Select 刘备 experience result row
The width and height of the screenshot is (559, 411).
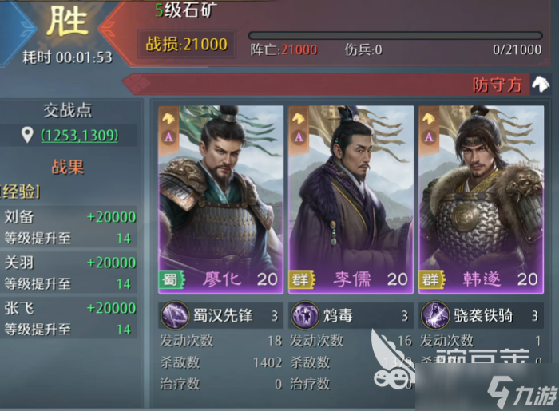[x=69, y=227]
